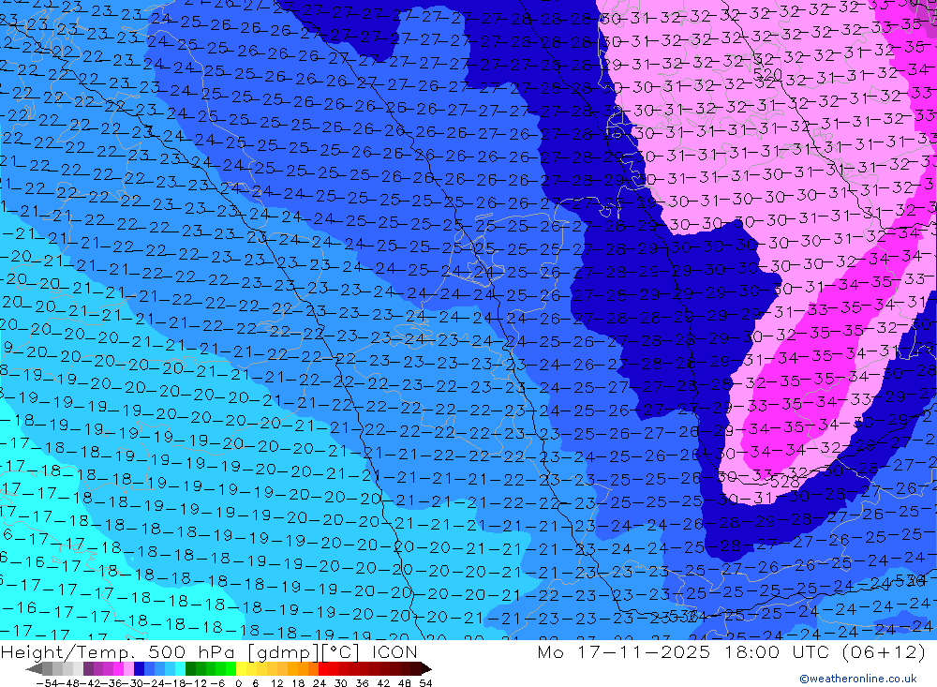
Task: Select the bright yellow legend swatch above 0
Action: 242,668
